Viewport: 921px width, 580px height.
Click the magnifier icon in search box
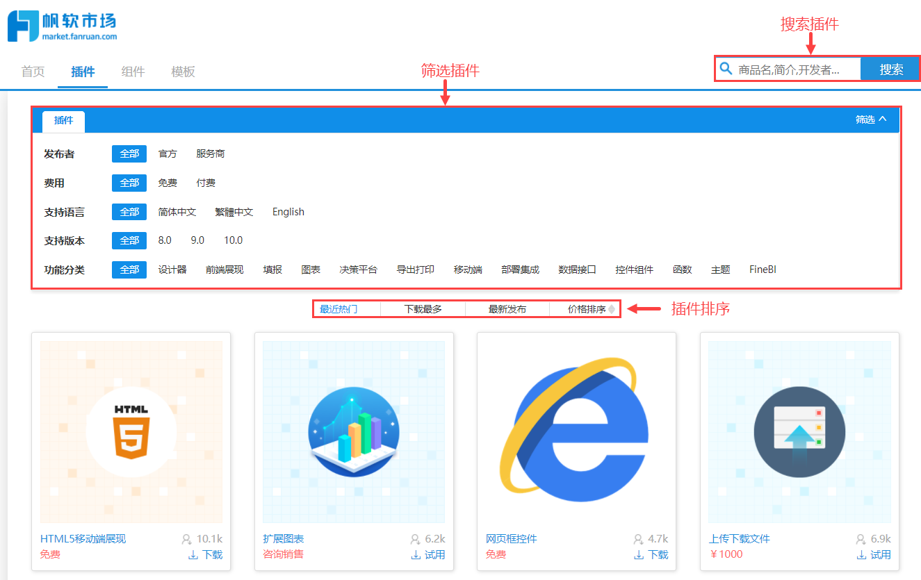tap(726, 68)
